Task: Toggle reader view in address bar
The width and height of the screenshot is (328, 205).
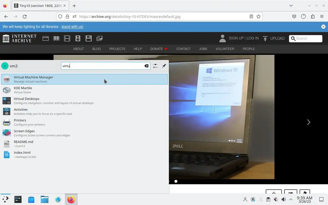Action: point(251,16)
